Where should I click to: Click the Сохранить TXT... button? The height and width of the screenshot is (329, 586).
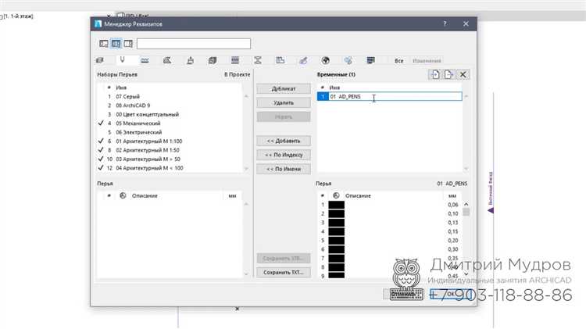284,273
